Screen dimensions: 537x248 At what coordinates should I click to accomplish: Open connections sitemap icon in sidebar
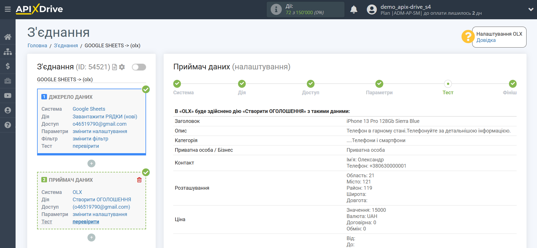[8, 52]
